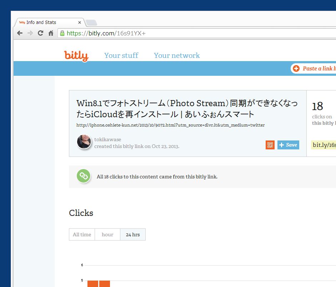Open the tokikawase username link
The width and height of the screenshot is (336, 287).
[107, 139]
